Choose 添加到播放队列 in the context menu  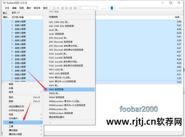(23, 106)
